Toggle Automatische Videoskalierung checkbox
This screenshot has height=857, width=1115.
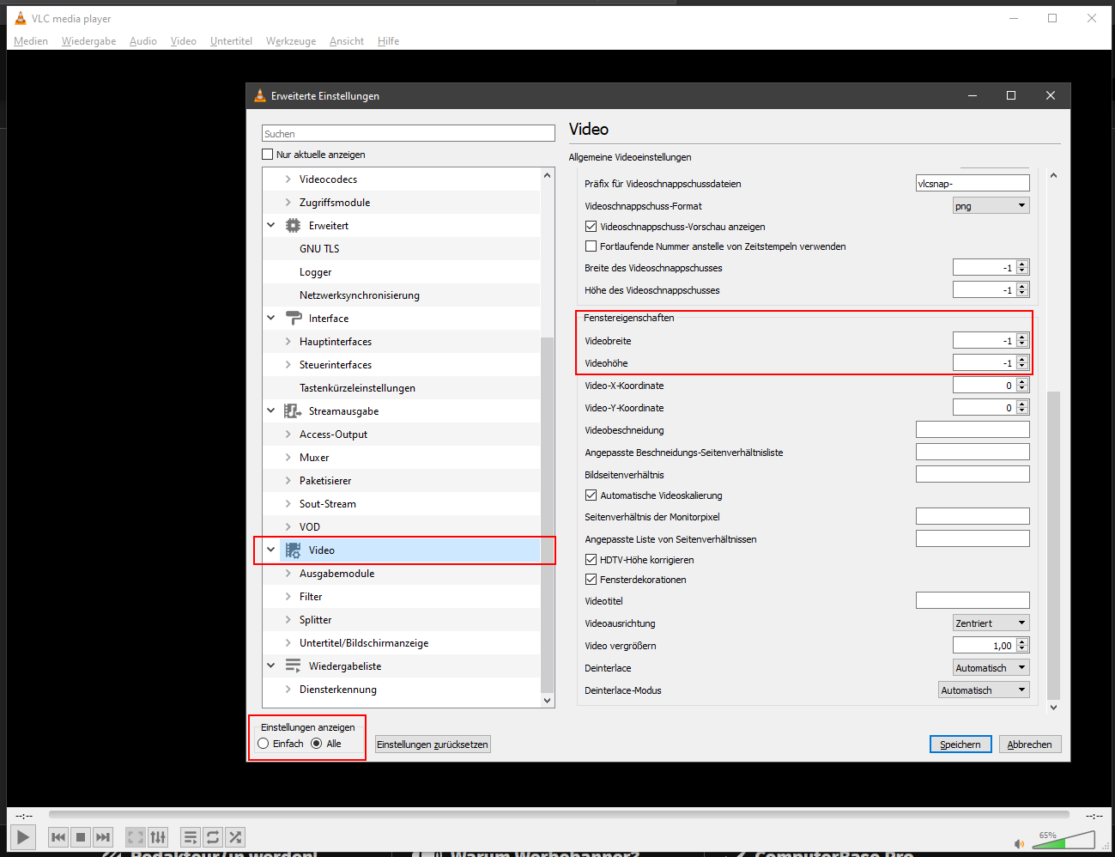point(591,495)
